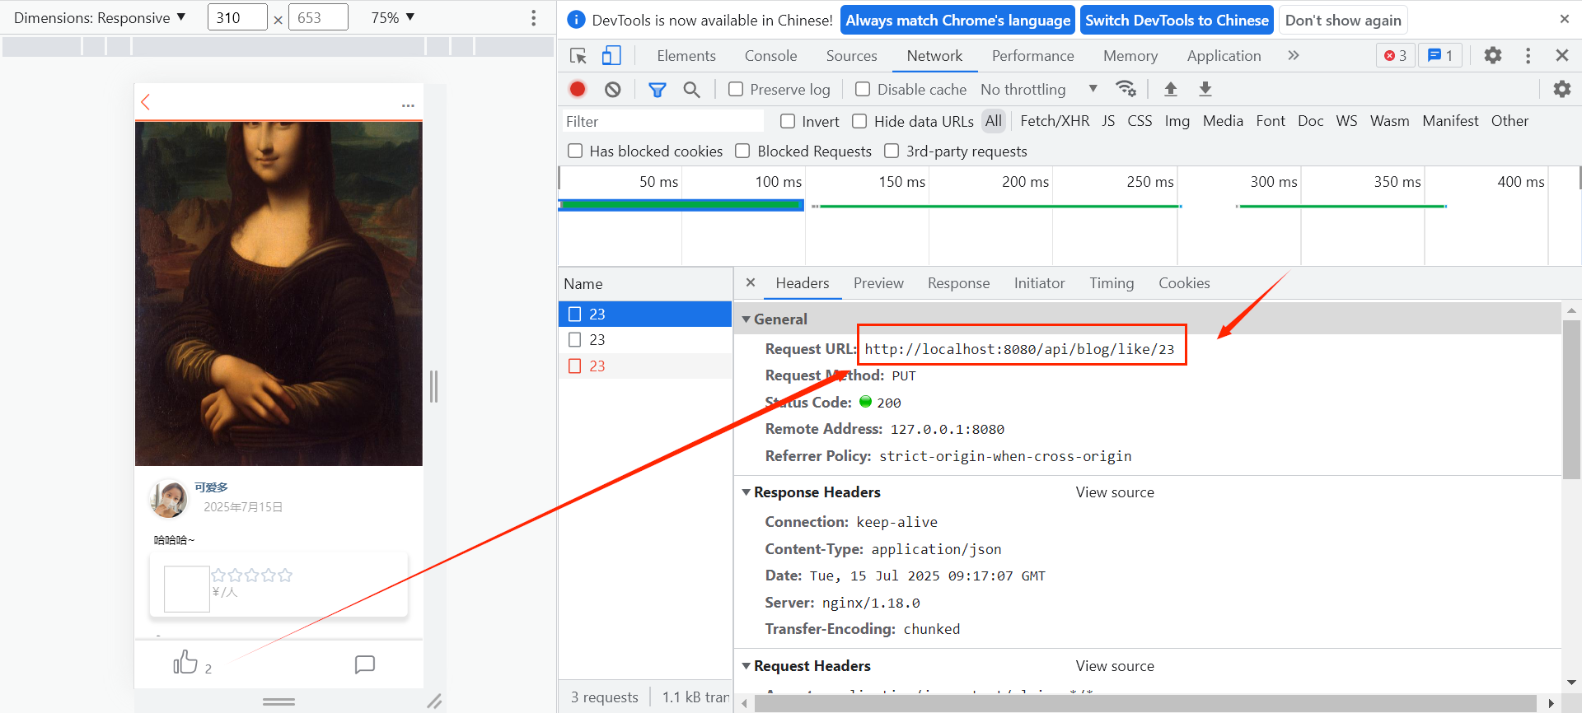Click Always match Chrome's language

coord(958,20)
